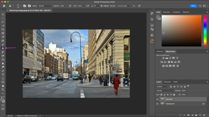Click the Share button
This screenshot has width=209, height=117.
[x=193, y=6]
